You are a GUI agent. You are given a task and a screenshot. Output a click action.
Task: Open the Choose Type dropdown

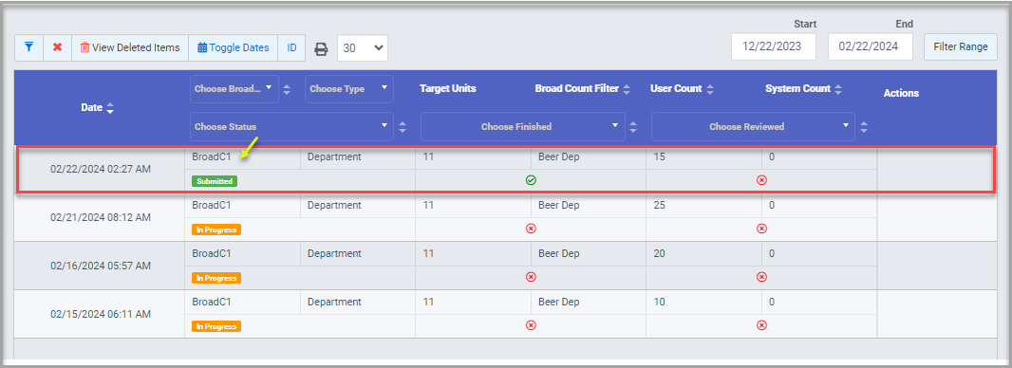pos(349,89)
